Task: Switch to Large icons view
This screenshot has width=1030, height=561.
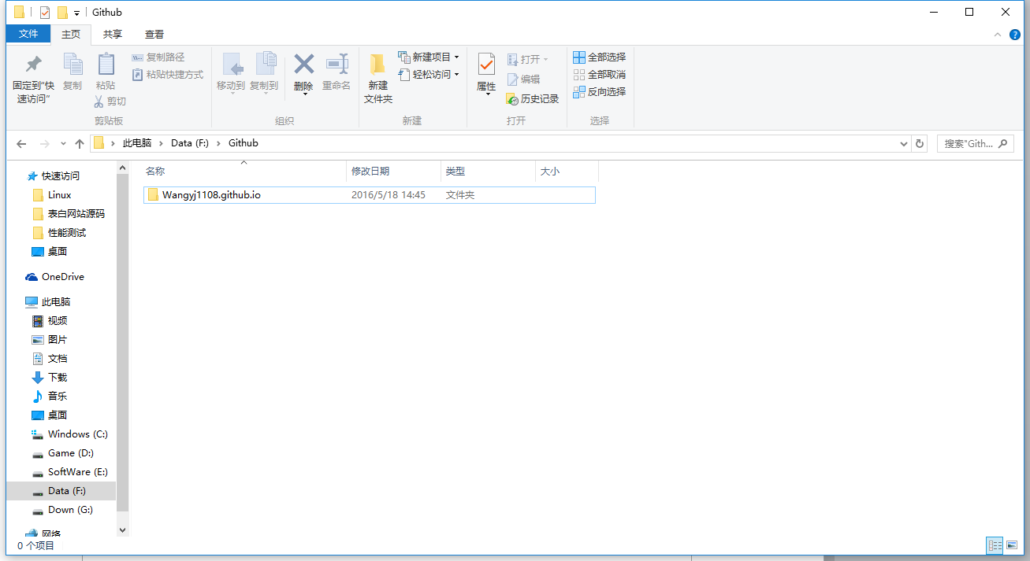Action: 1012,545
